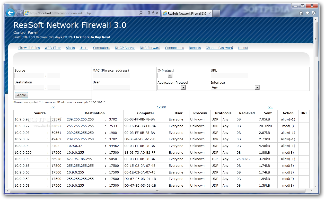This screenshot has height=200, width=325.
Task: Go to previous page with << link
Action: click(53, 108)
